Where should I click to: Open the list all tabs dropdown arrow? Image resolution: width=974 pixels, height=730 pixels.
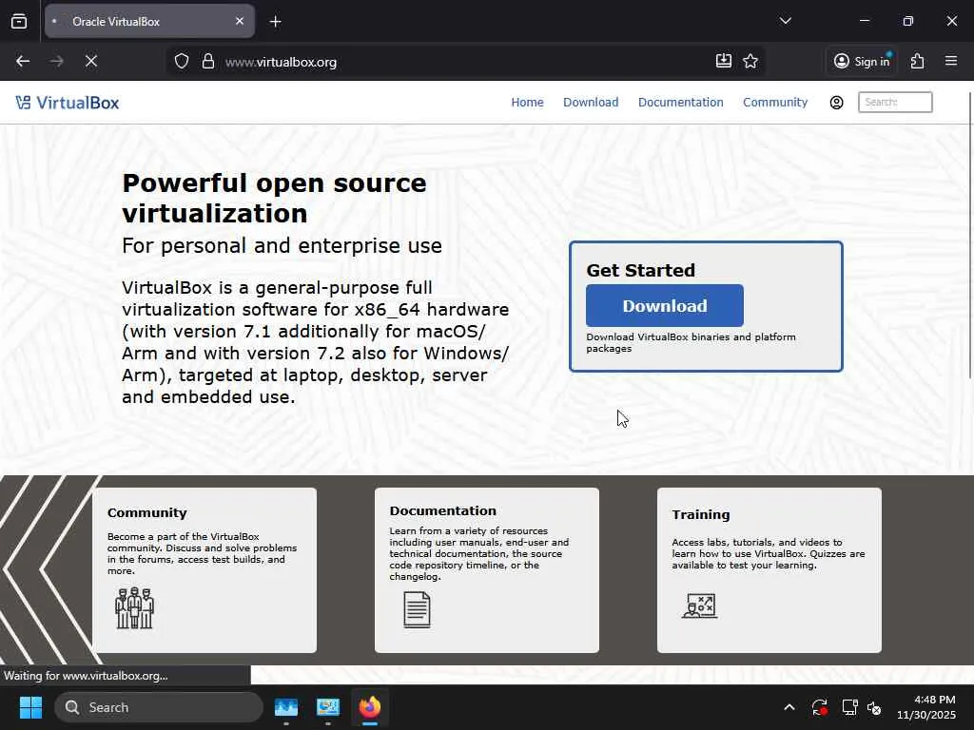coord(785,21)
